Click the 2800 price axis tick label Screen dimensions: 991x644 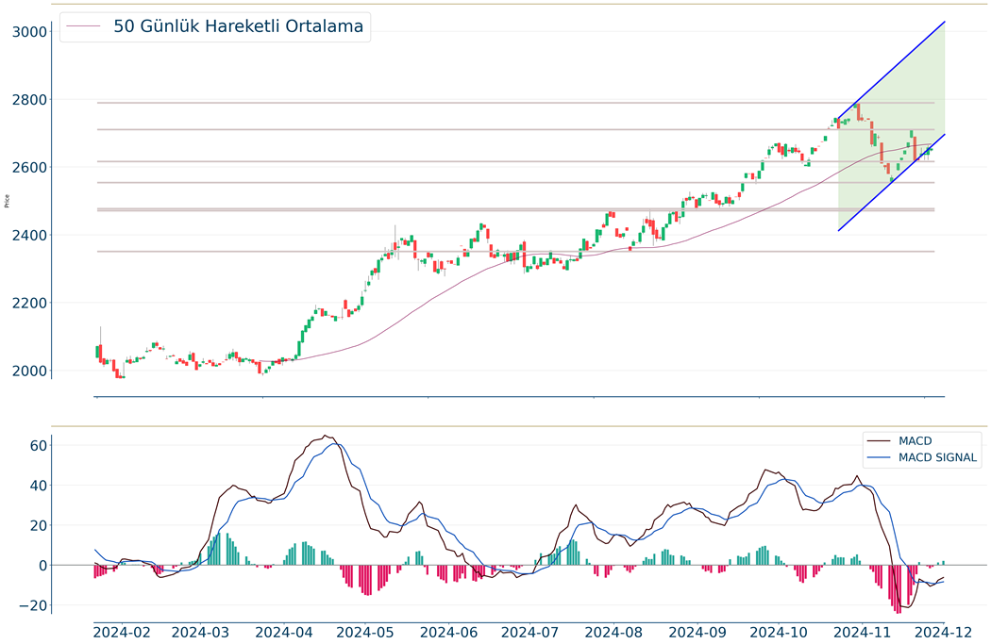tap(30, 100)
